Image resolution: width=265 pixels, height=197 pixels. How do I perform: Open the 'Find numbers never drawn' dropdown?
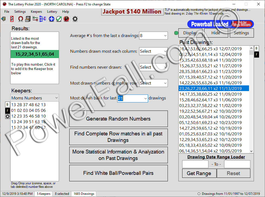pos(153,67)
